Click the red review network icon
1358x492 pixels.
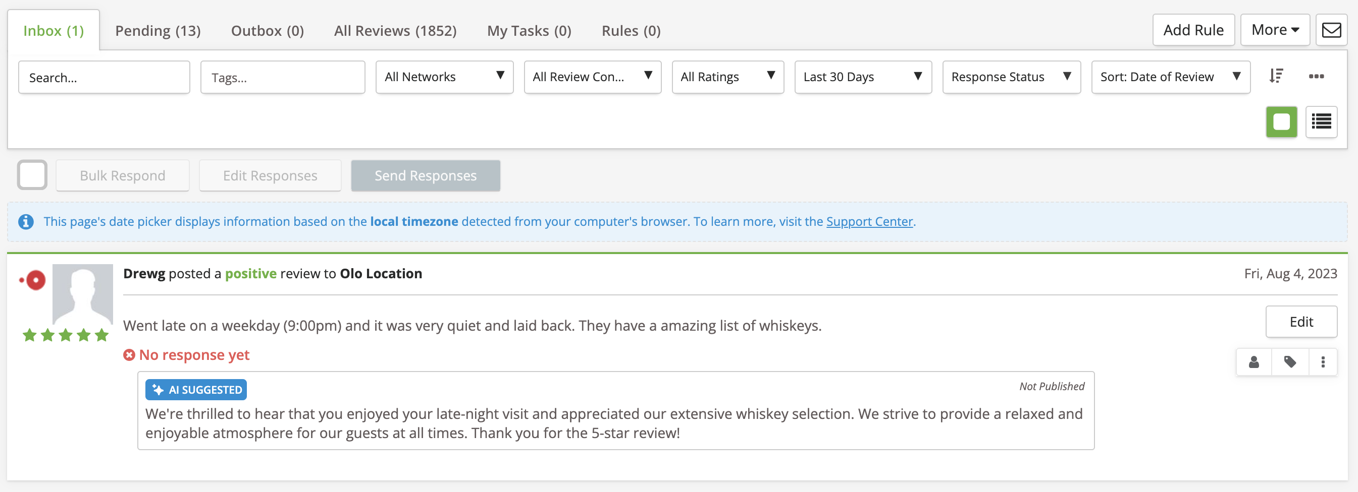[x=33, y=280]
